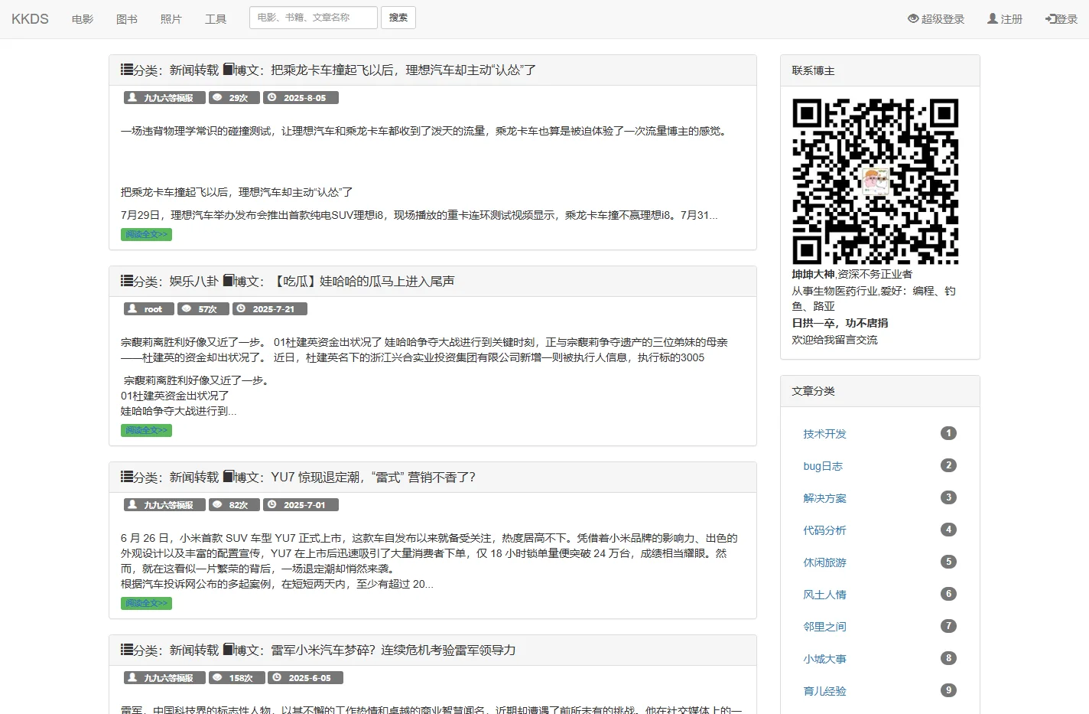Click the 29次 views badge
The width and height of the screenshot is (1089, 714).
tap(234, 98)
